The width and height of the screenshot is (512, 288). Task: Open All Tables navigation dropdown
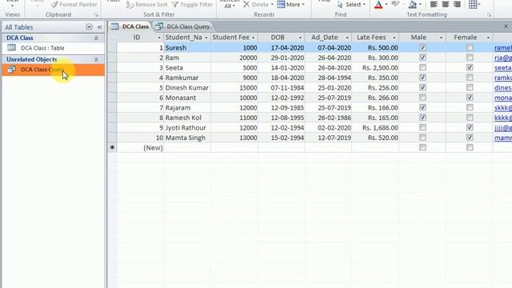coord(89,27)
